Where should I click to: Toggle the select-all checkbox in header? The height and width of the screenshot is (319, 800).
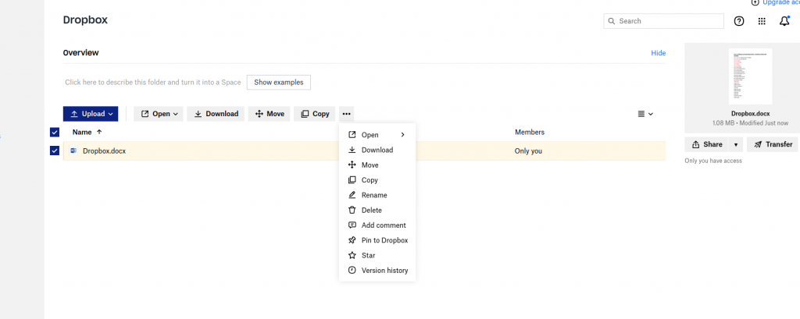pos(55,133)
